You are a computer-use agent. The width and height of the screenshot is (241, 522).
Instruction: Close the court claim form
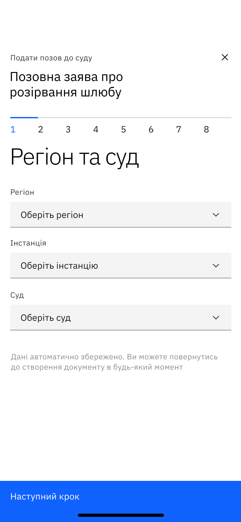(225, 58)
